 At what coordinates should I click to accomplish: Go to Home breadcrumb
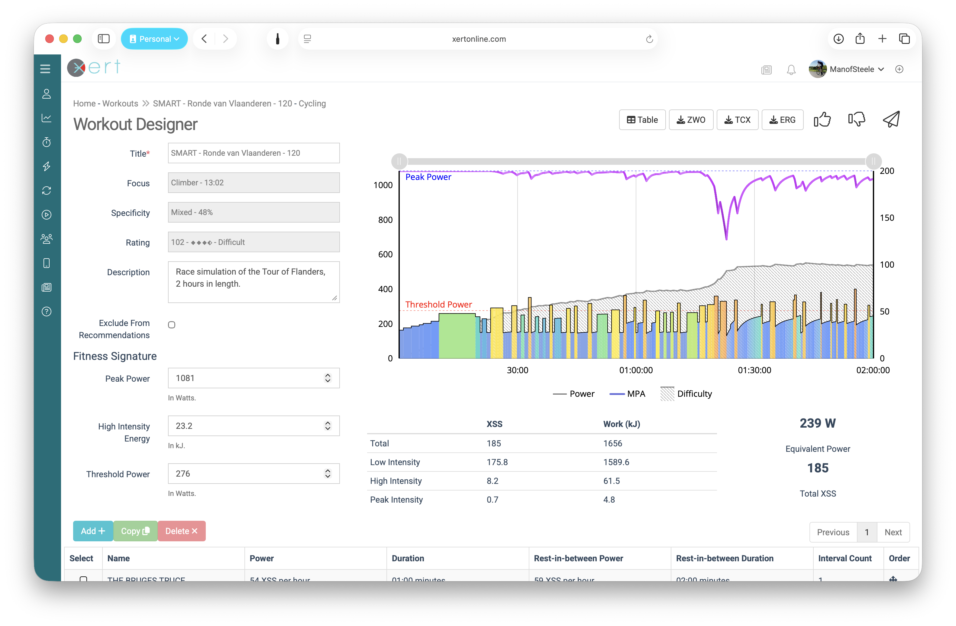point(84,103)
